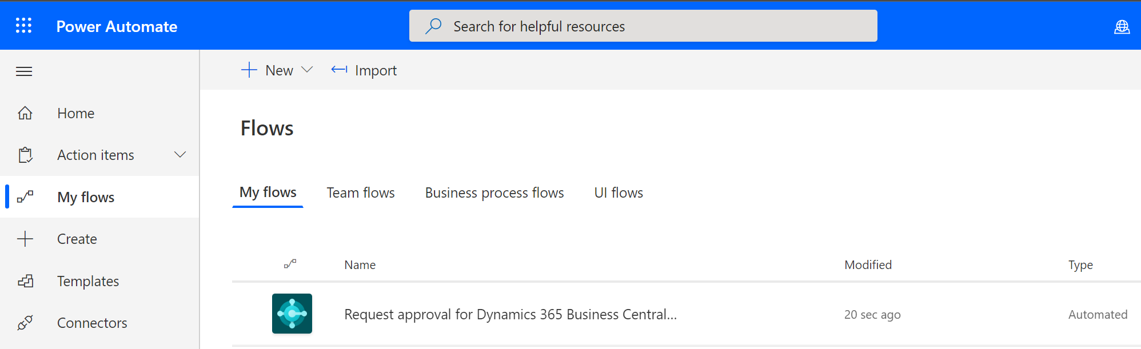Switch to the Team flows tab
The width and height of the screenshot is (1141, 349).
pos(361,192)
